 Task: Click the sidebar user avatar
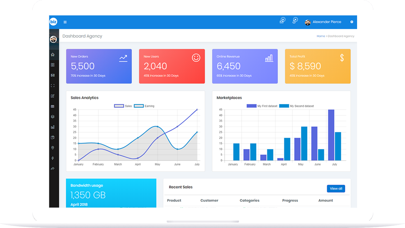pos(53,39)
